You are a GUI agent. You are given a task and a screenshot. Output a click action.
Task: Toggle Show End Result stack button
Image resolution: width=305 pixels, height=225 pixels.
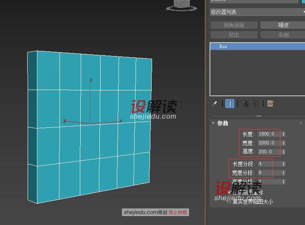point(230,104)
